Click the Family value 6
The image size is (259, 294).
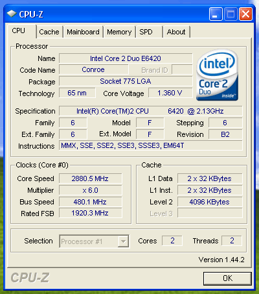73,123
